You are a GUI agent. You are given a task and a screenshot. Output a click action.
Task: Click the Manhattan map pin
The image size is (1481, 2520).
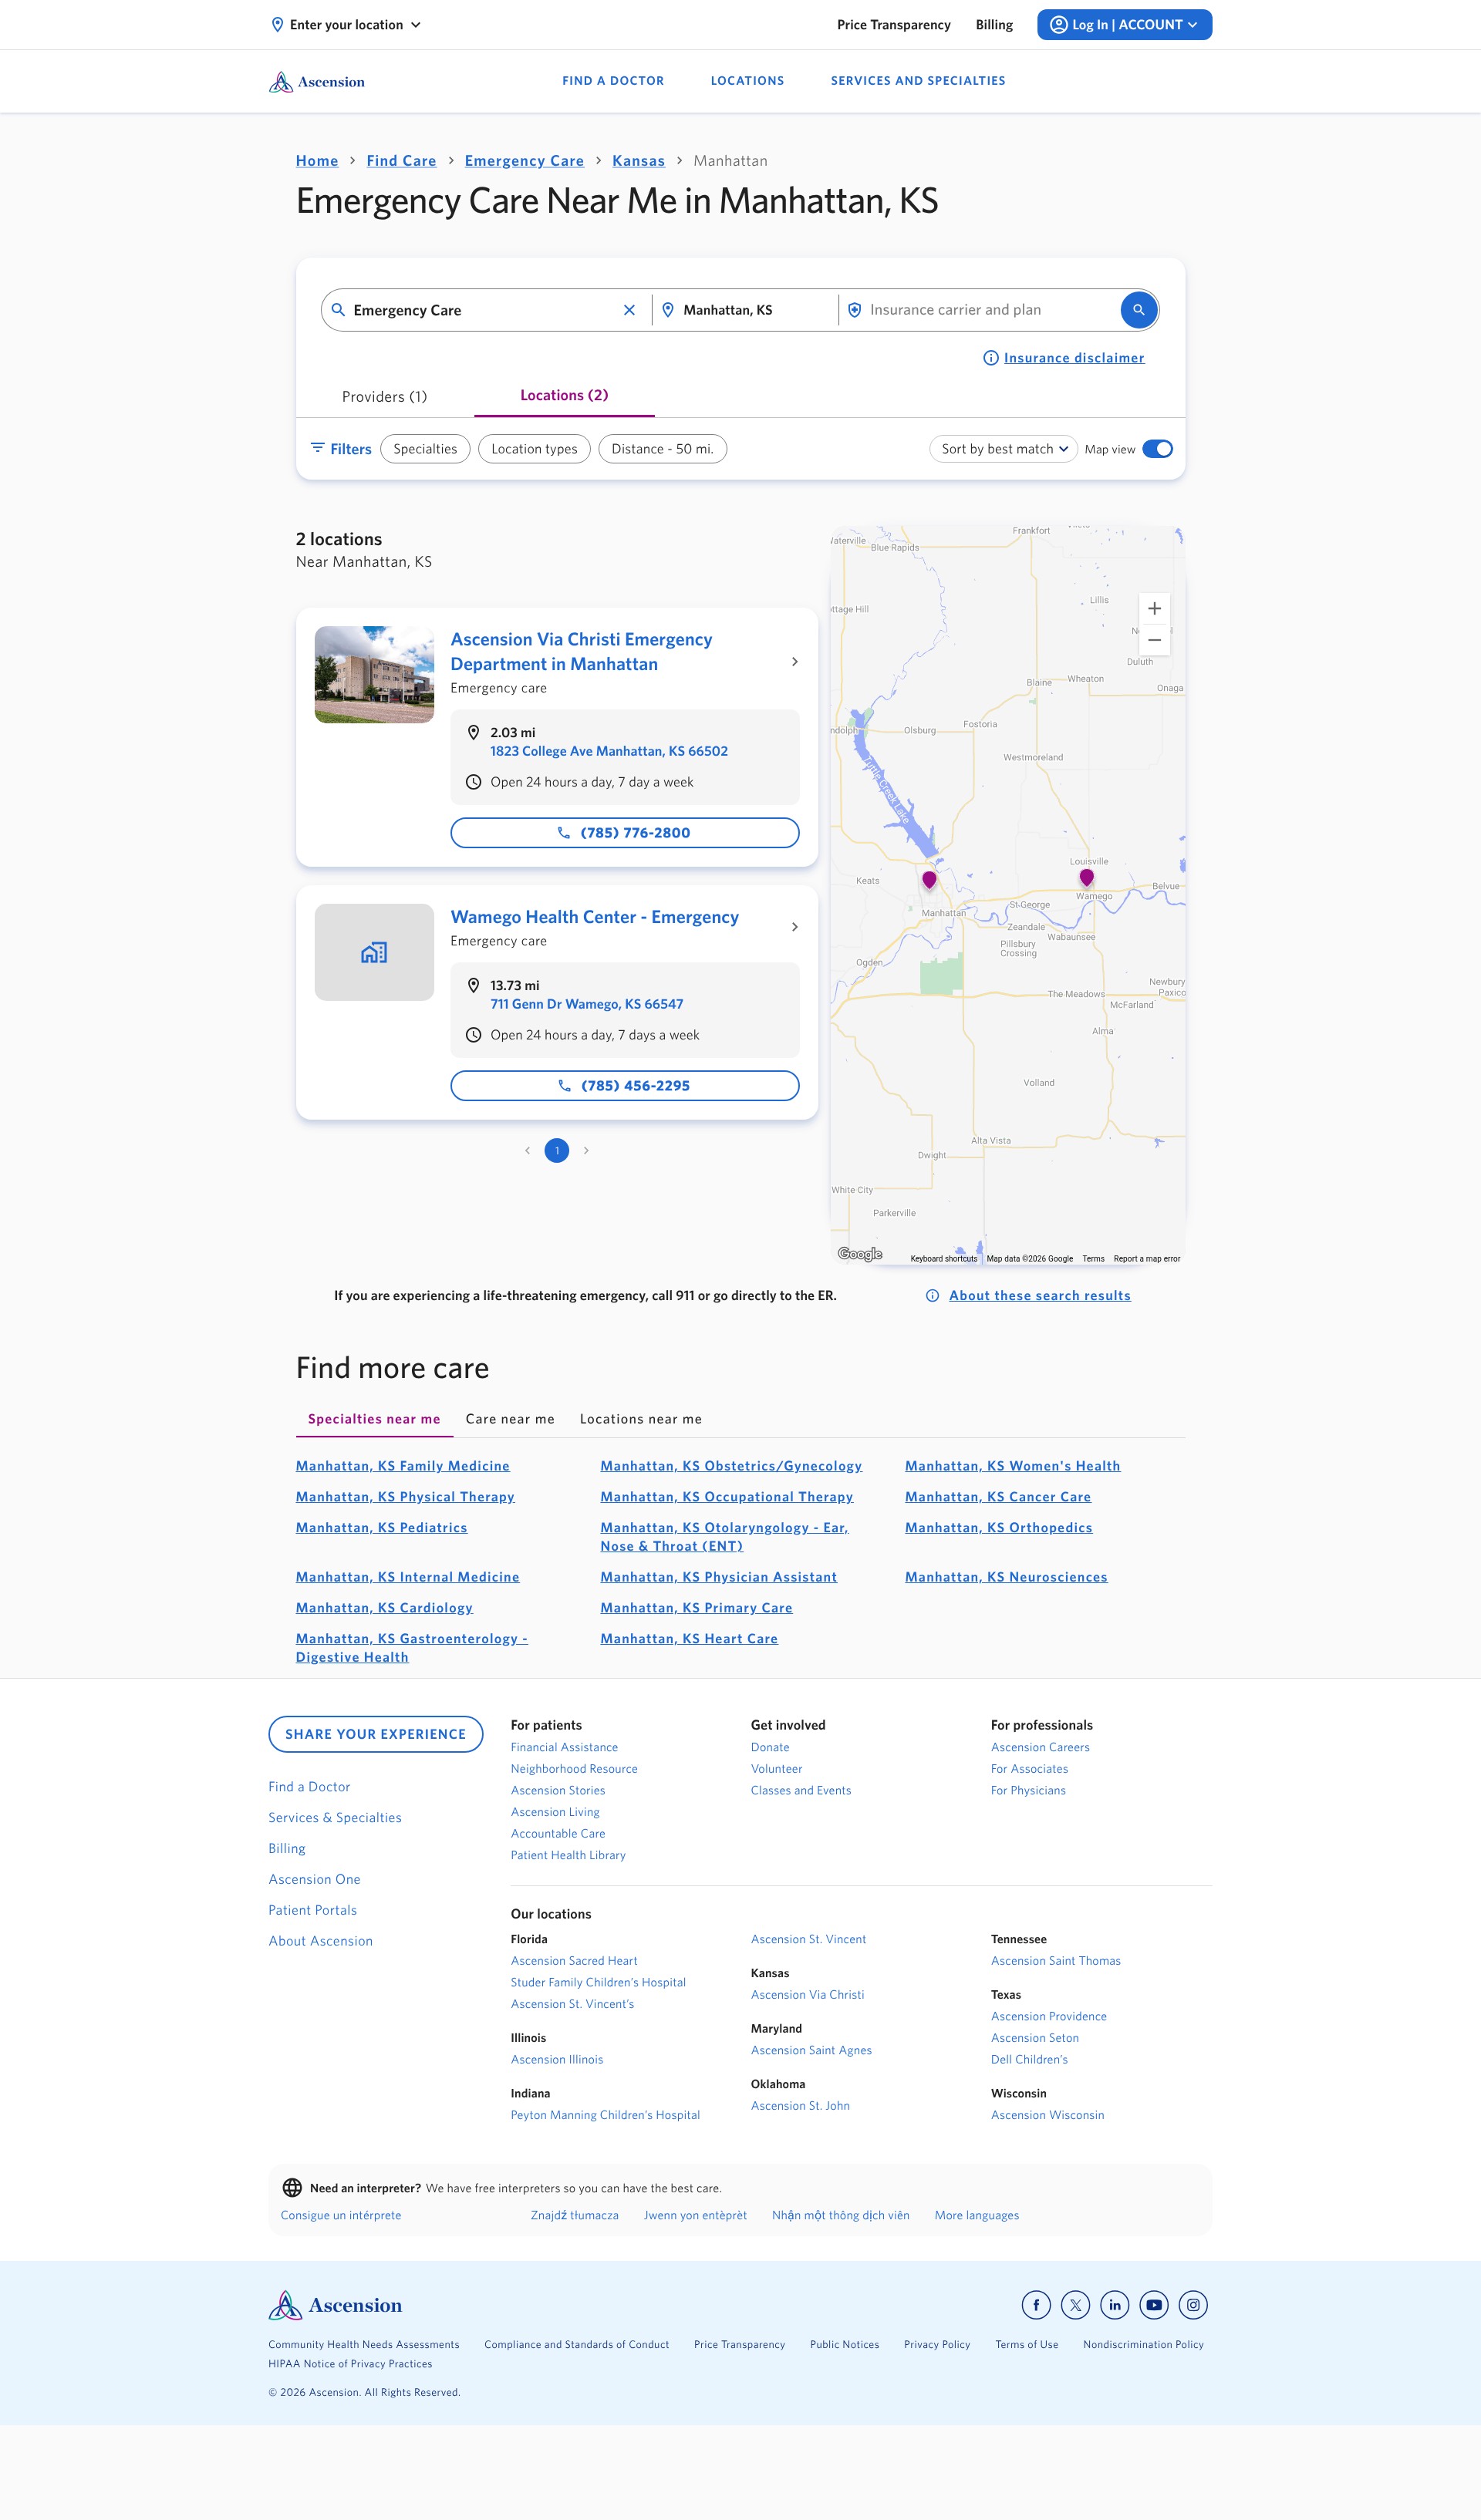click(929, 880)
